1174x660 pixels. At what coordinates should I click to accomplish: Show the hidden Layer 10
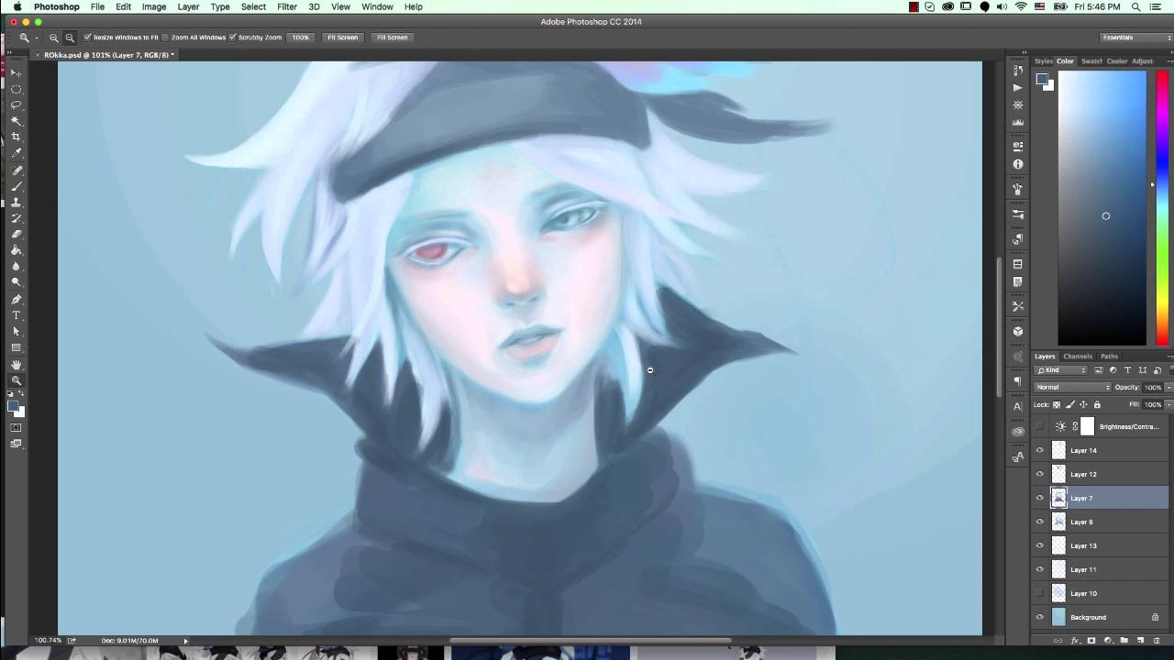pos(1039,593)
